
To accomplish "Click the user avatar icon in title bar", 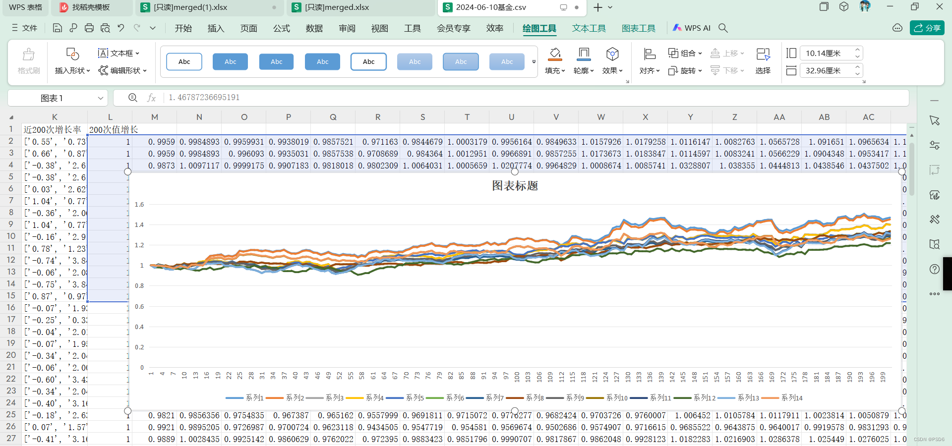I will point(865,6).
